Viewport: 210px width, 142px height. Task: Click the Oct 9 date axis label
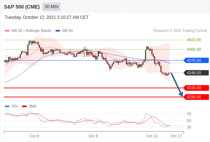(x=93, y=136)
